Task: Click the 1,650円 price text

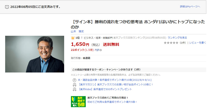Action: (80, 44)
